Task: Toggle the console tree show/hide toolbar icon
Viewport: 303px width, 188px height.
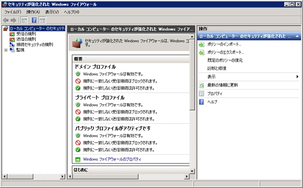Action: click(24, 20)
